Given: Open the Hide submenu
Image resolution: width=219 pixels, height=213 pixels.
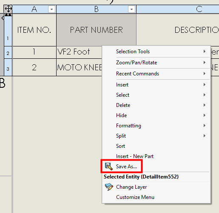Looking at the screenshot, I should [x=156, y=115].
